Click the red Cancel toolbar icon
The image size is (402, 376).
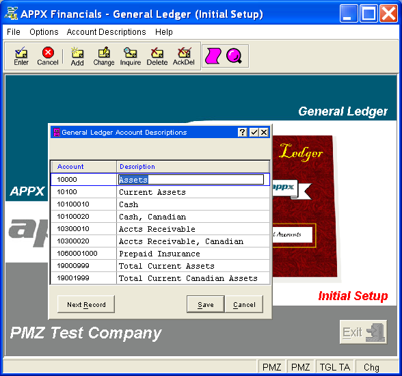click(x=48, y=56)
